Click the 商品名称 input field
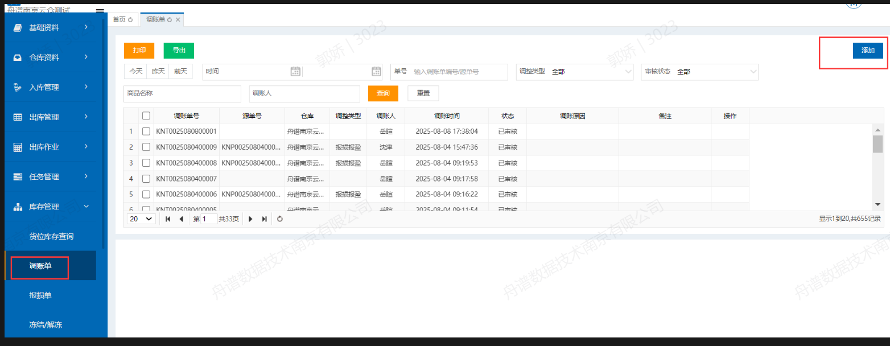 182,93
